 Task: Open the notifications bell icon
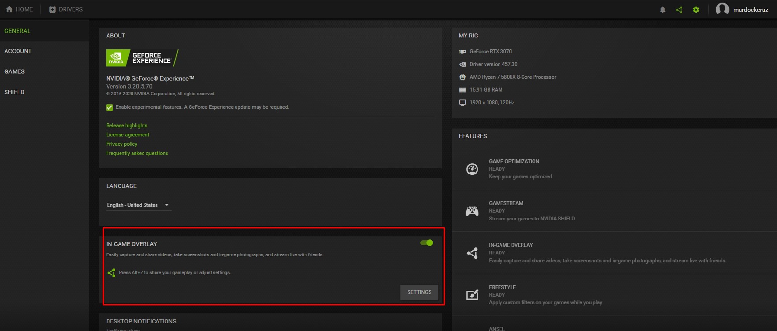point(662,10)
